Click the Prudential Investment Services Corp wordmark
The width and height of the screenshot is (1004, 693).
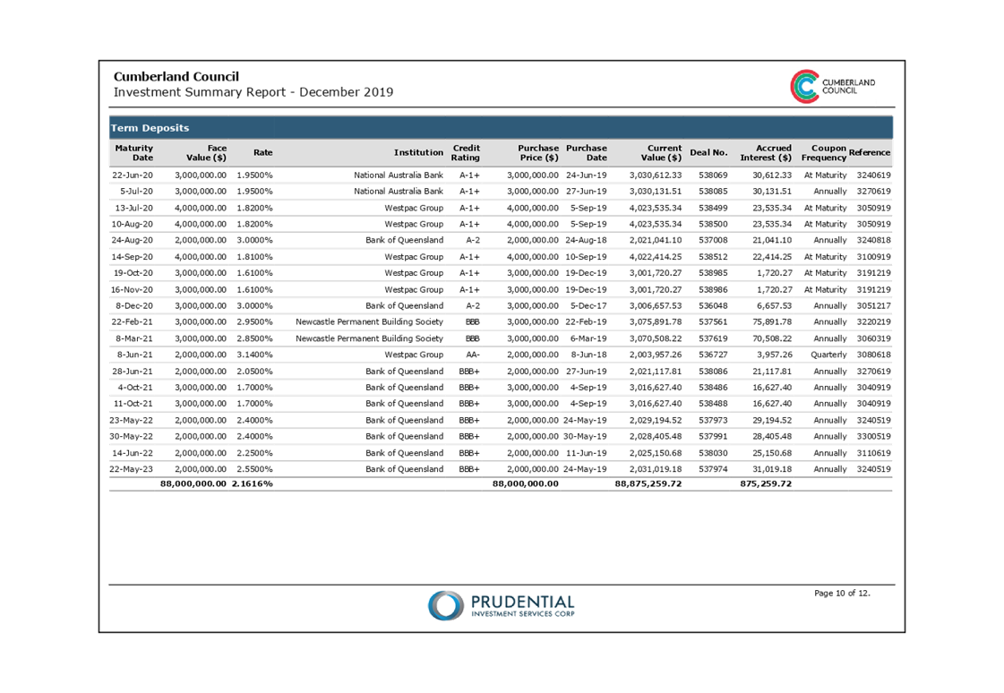[x=523, y=606]
